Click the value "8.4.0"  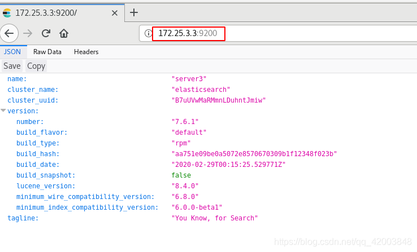(185, 186)
